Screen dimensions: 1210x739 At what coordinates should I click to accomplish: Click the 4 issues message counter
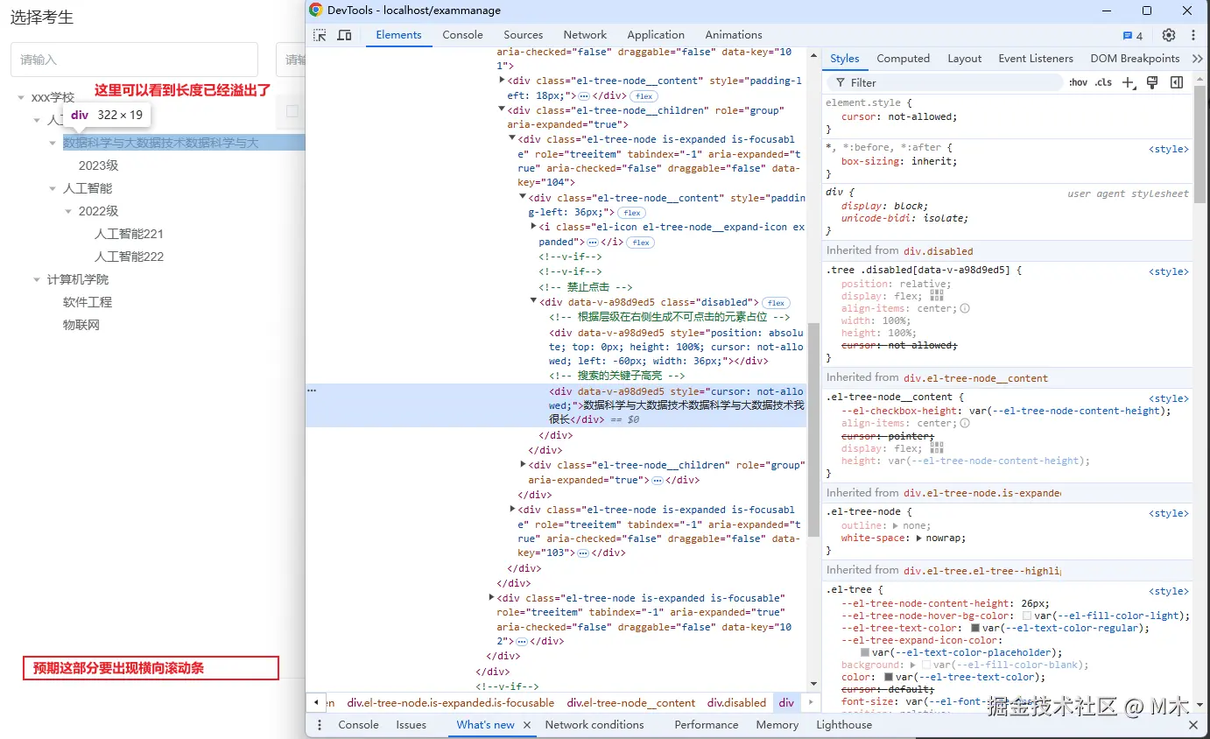click(1132, 36)
